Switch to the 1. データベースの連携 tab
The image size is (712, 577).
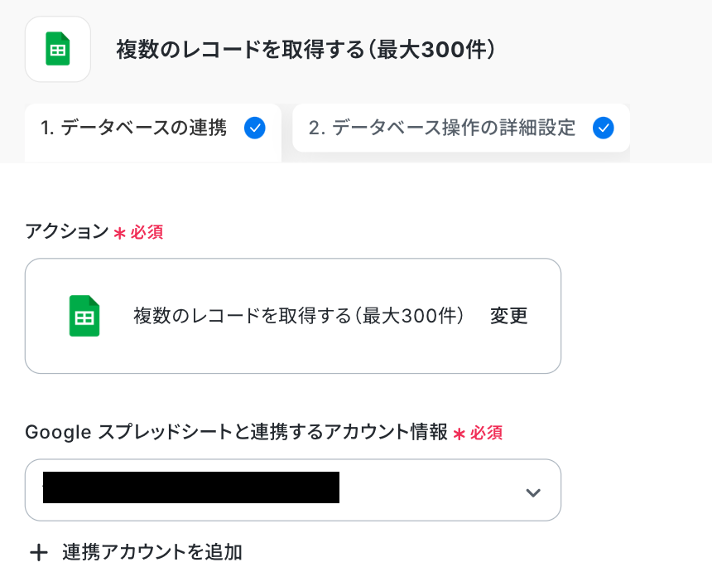134,128
